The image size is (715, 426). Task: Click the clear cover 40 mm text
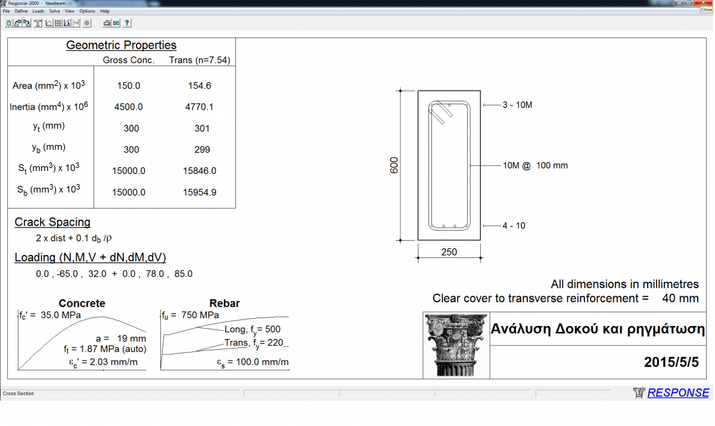tap(566, 298)
